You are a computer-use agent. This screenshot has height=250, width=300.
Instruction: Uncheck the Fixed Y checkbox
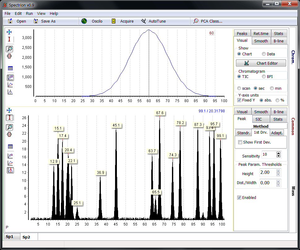pyautogui.click(x=239, y=100)
